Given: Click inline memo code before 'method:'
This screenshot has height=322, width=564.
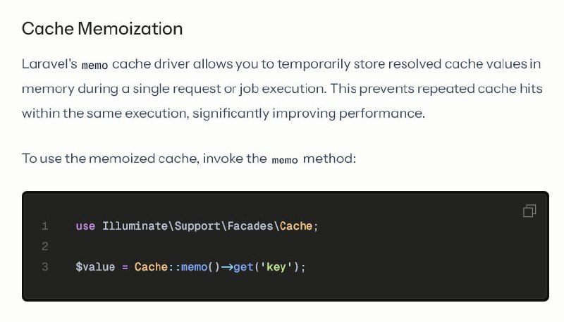Looking at the screenshot, I should pyautogui.click(x=285, y=160).
